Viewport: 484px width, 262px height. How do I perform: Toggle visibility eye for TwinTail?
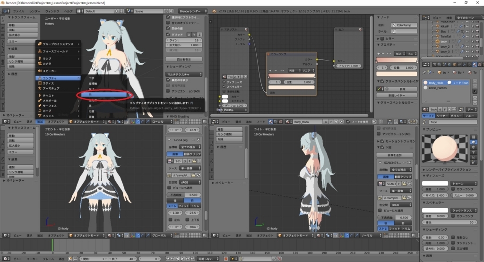[467, 36]
